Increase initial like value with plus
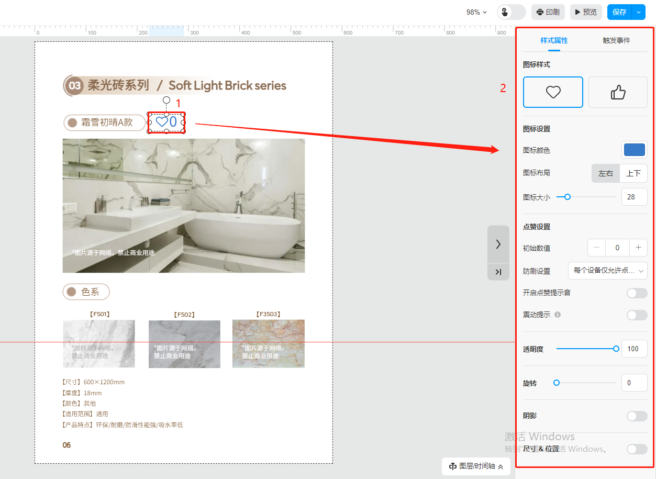This screenshot has height=479, width=656. click(638, 248)
